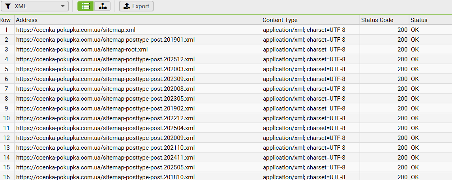The height and width of the screenshot is (180, 452).
Task: Select the sitemap-root.xml address row
Action: tap(82, 50)
